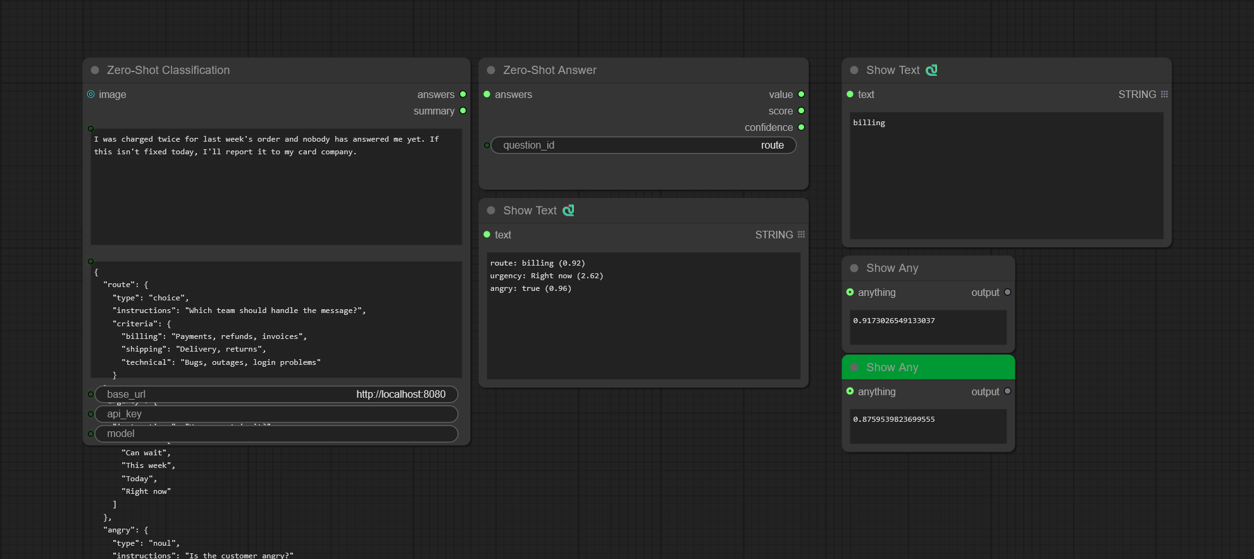Click the base_url input socket
Screen dimensions: 1254x559
91,395
